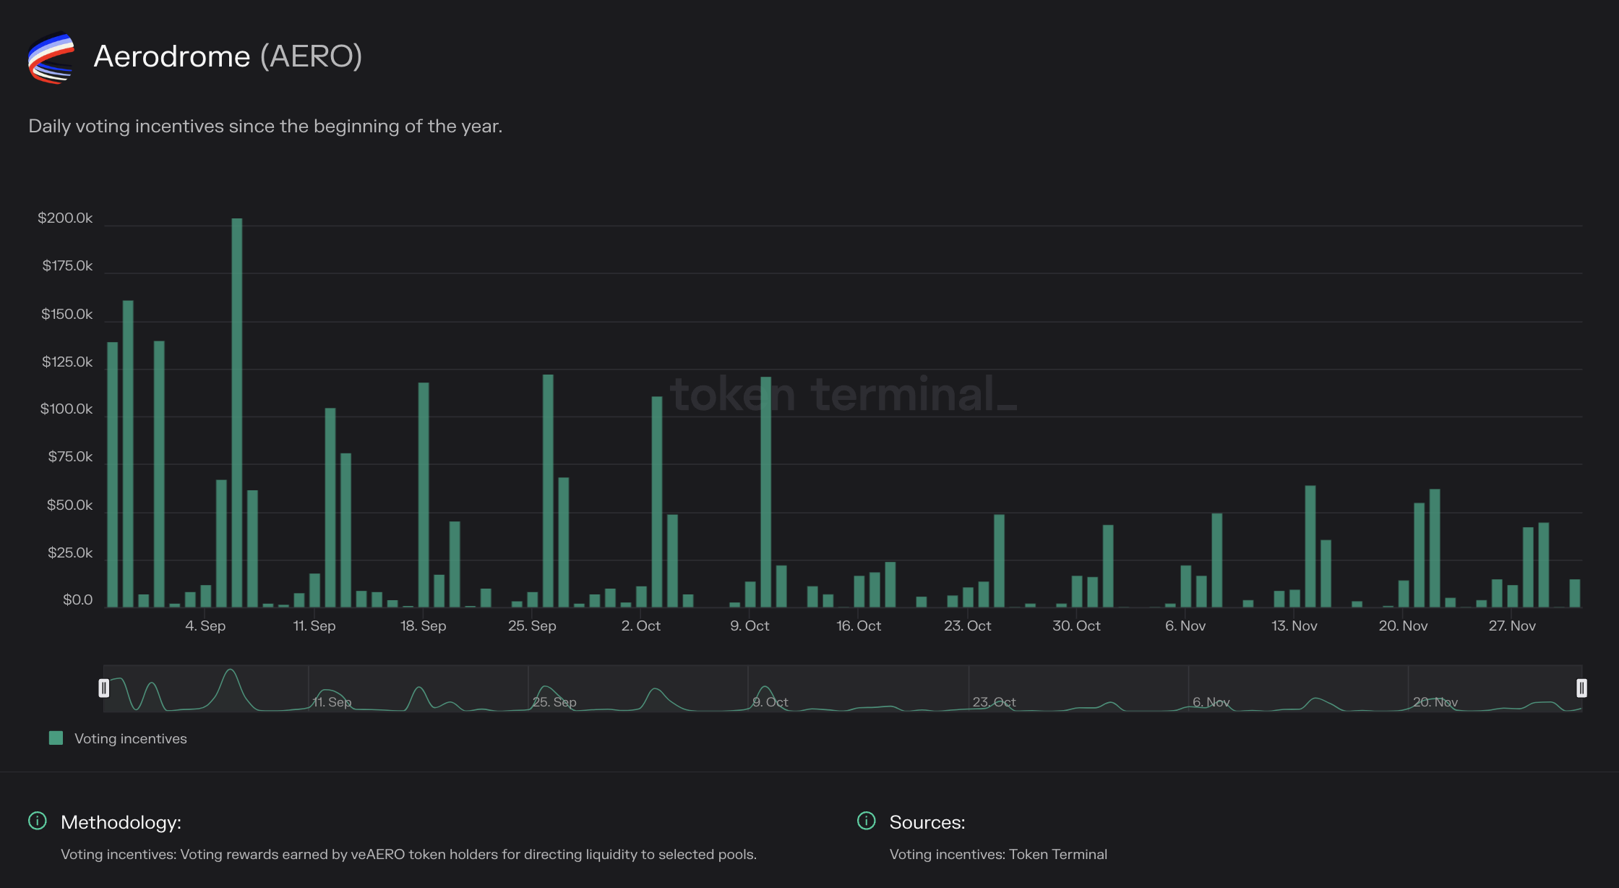
Task: Click the last bar at chart's right edge
Action: (x=1574, y=593)
